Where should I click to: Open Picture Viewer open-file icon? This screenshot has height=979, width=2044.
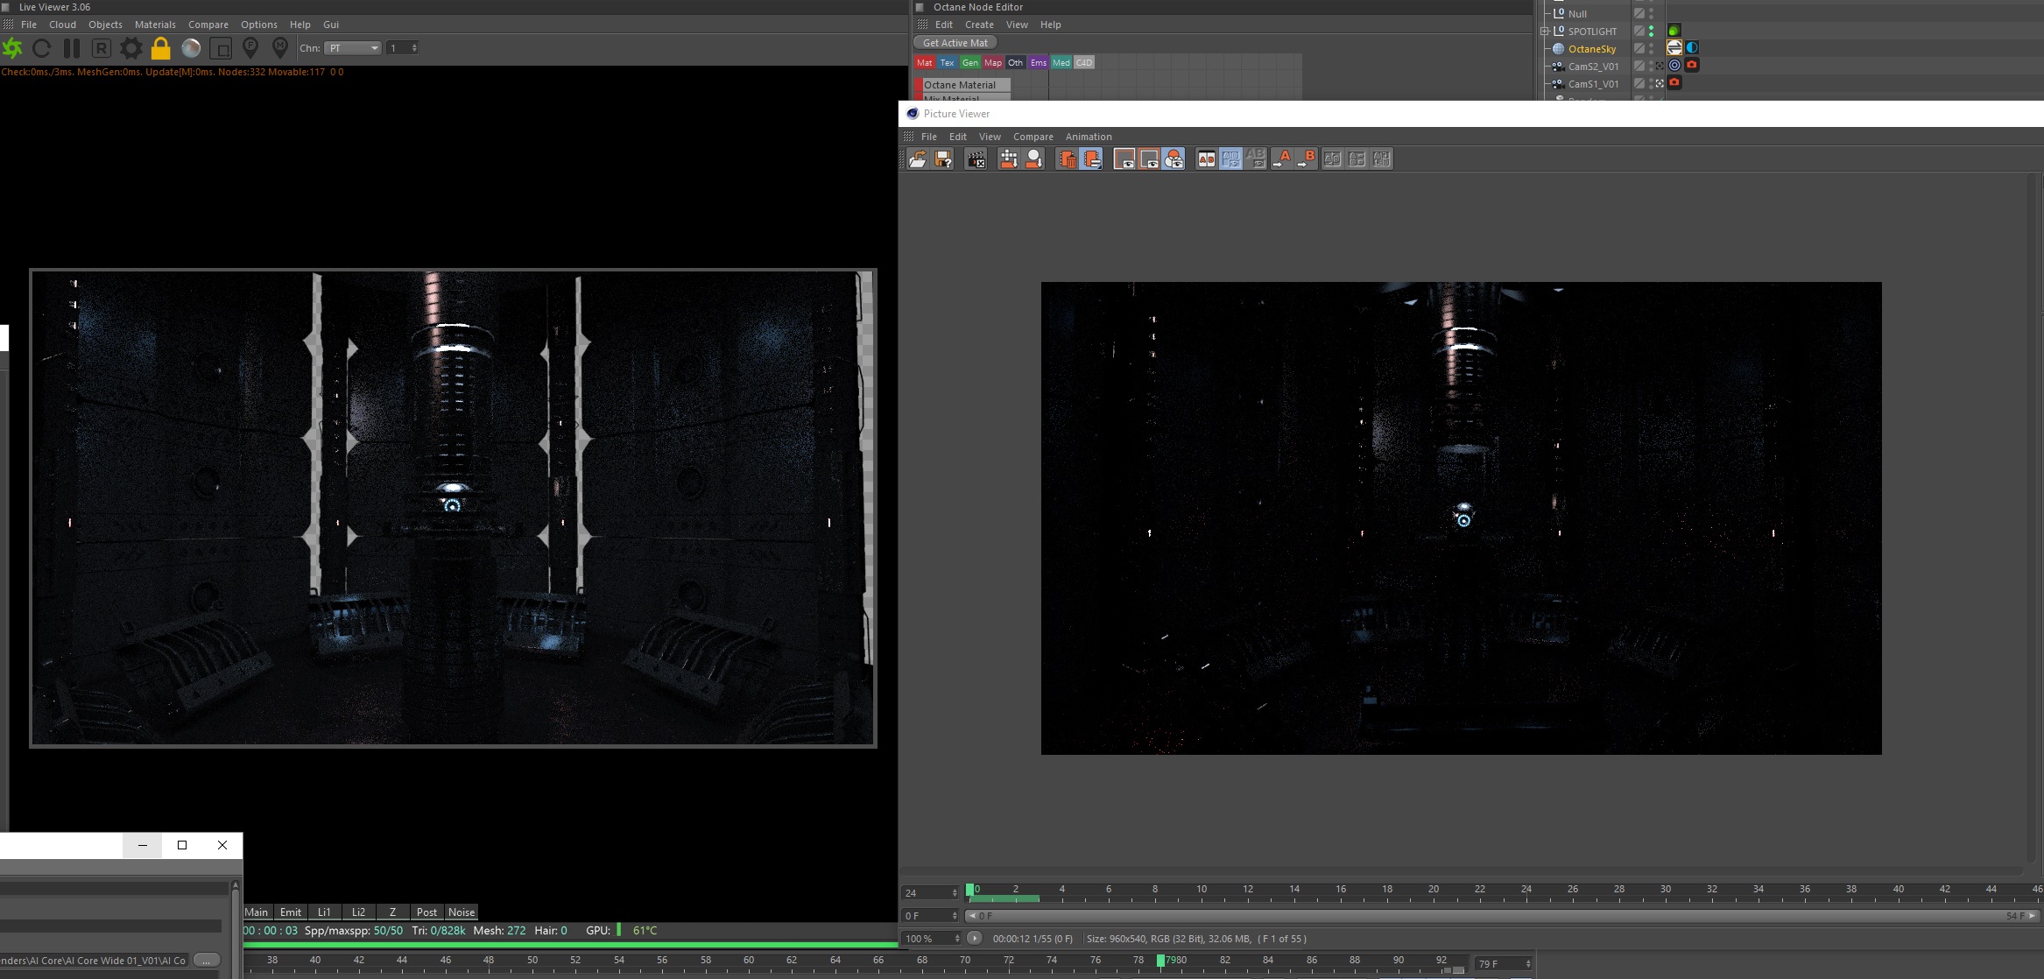tap(917, 158)
